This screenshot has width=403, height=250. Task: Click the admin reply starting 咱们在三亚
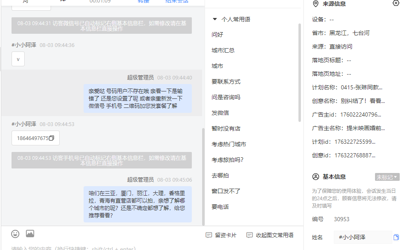click(x=137, y=204)
